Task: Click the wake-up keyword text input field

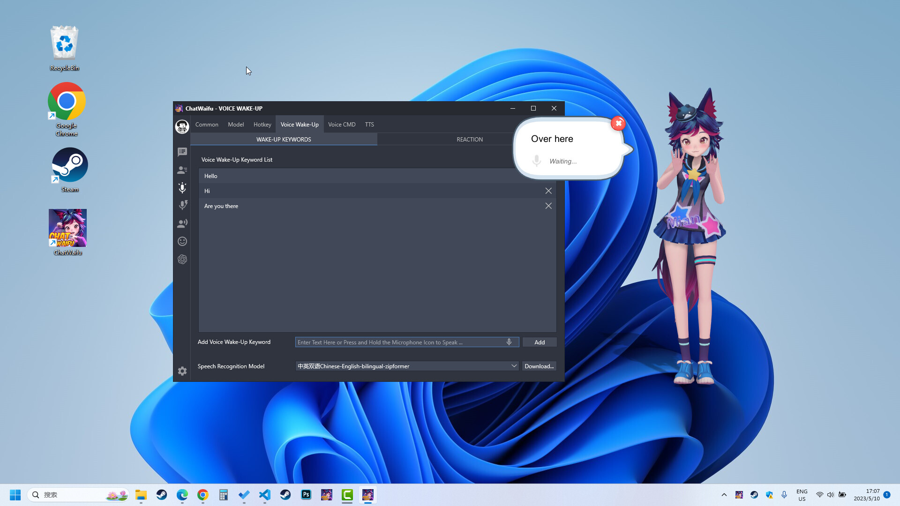Action: click(398, 342)
